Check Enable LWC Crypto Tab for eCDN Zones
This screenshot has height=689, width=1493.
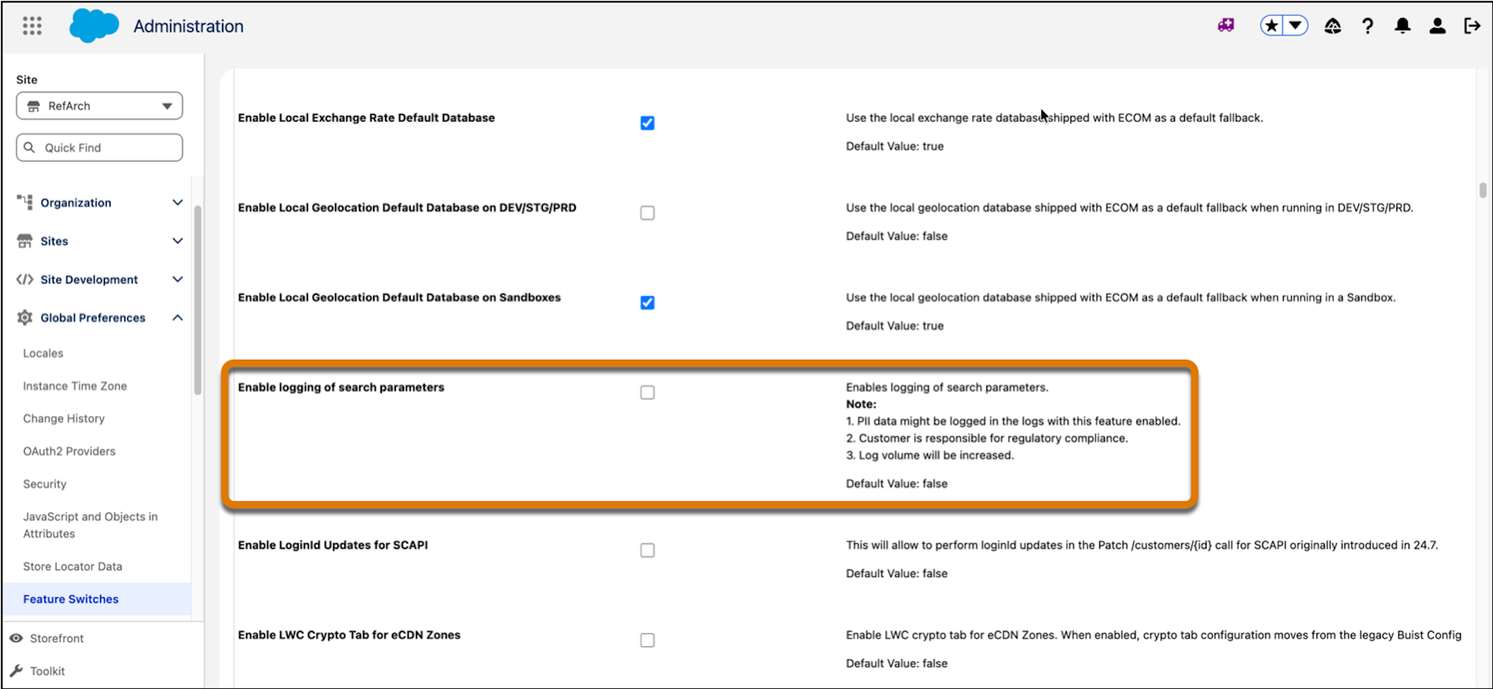pyautogui.click(x=648, y=640)
